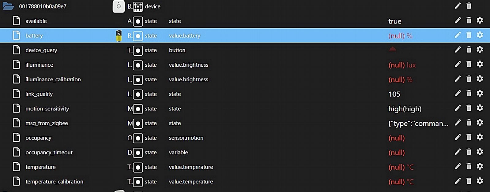Delete the occupancy_timeout state

(469, 152)
